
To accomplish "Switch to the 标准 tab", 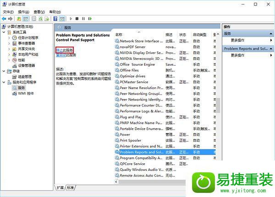I will (x=70, y=187).
